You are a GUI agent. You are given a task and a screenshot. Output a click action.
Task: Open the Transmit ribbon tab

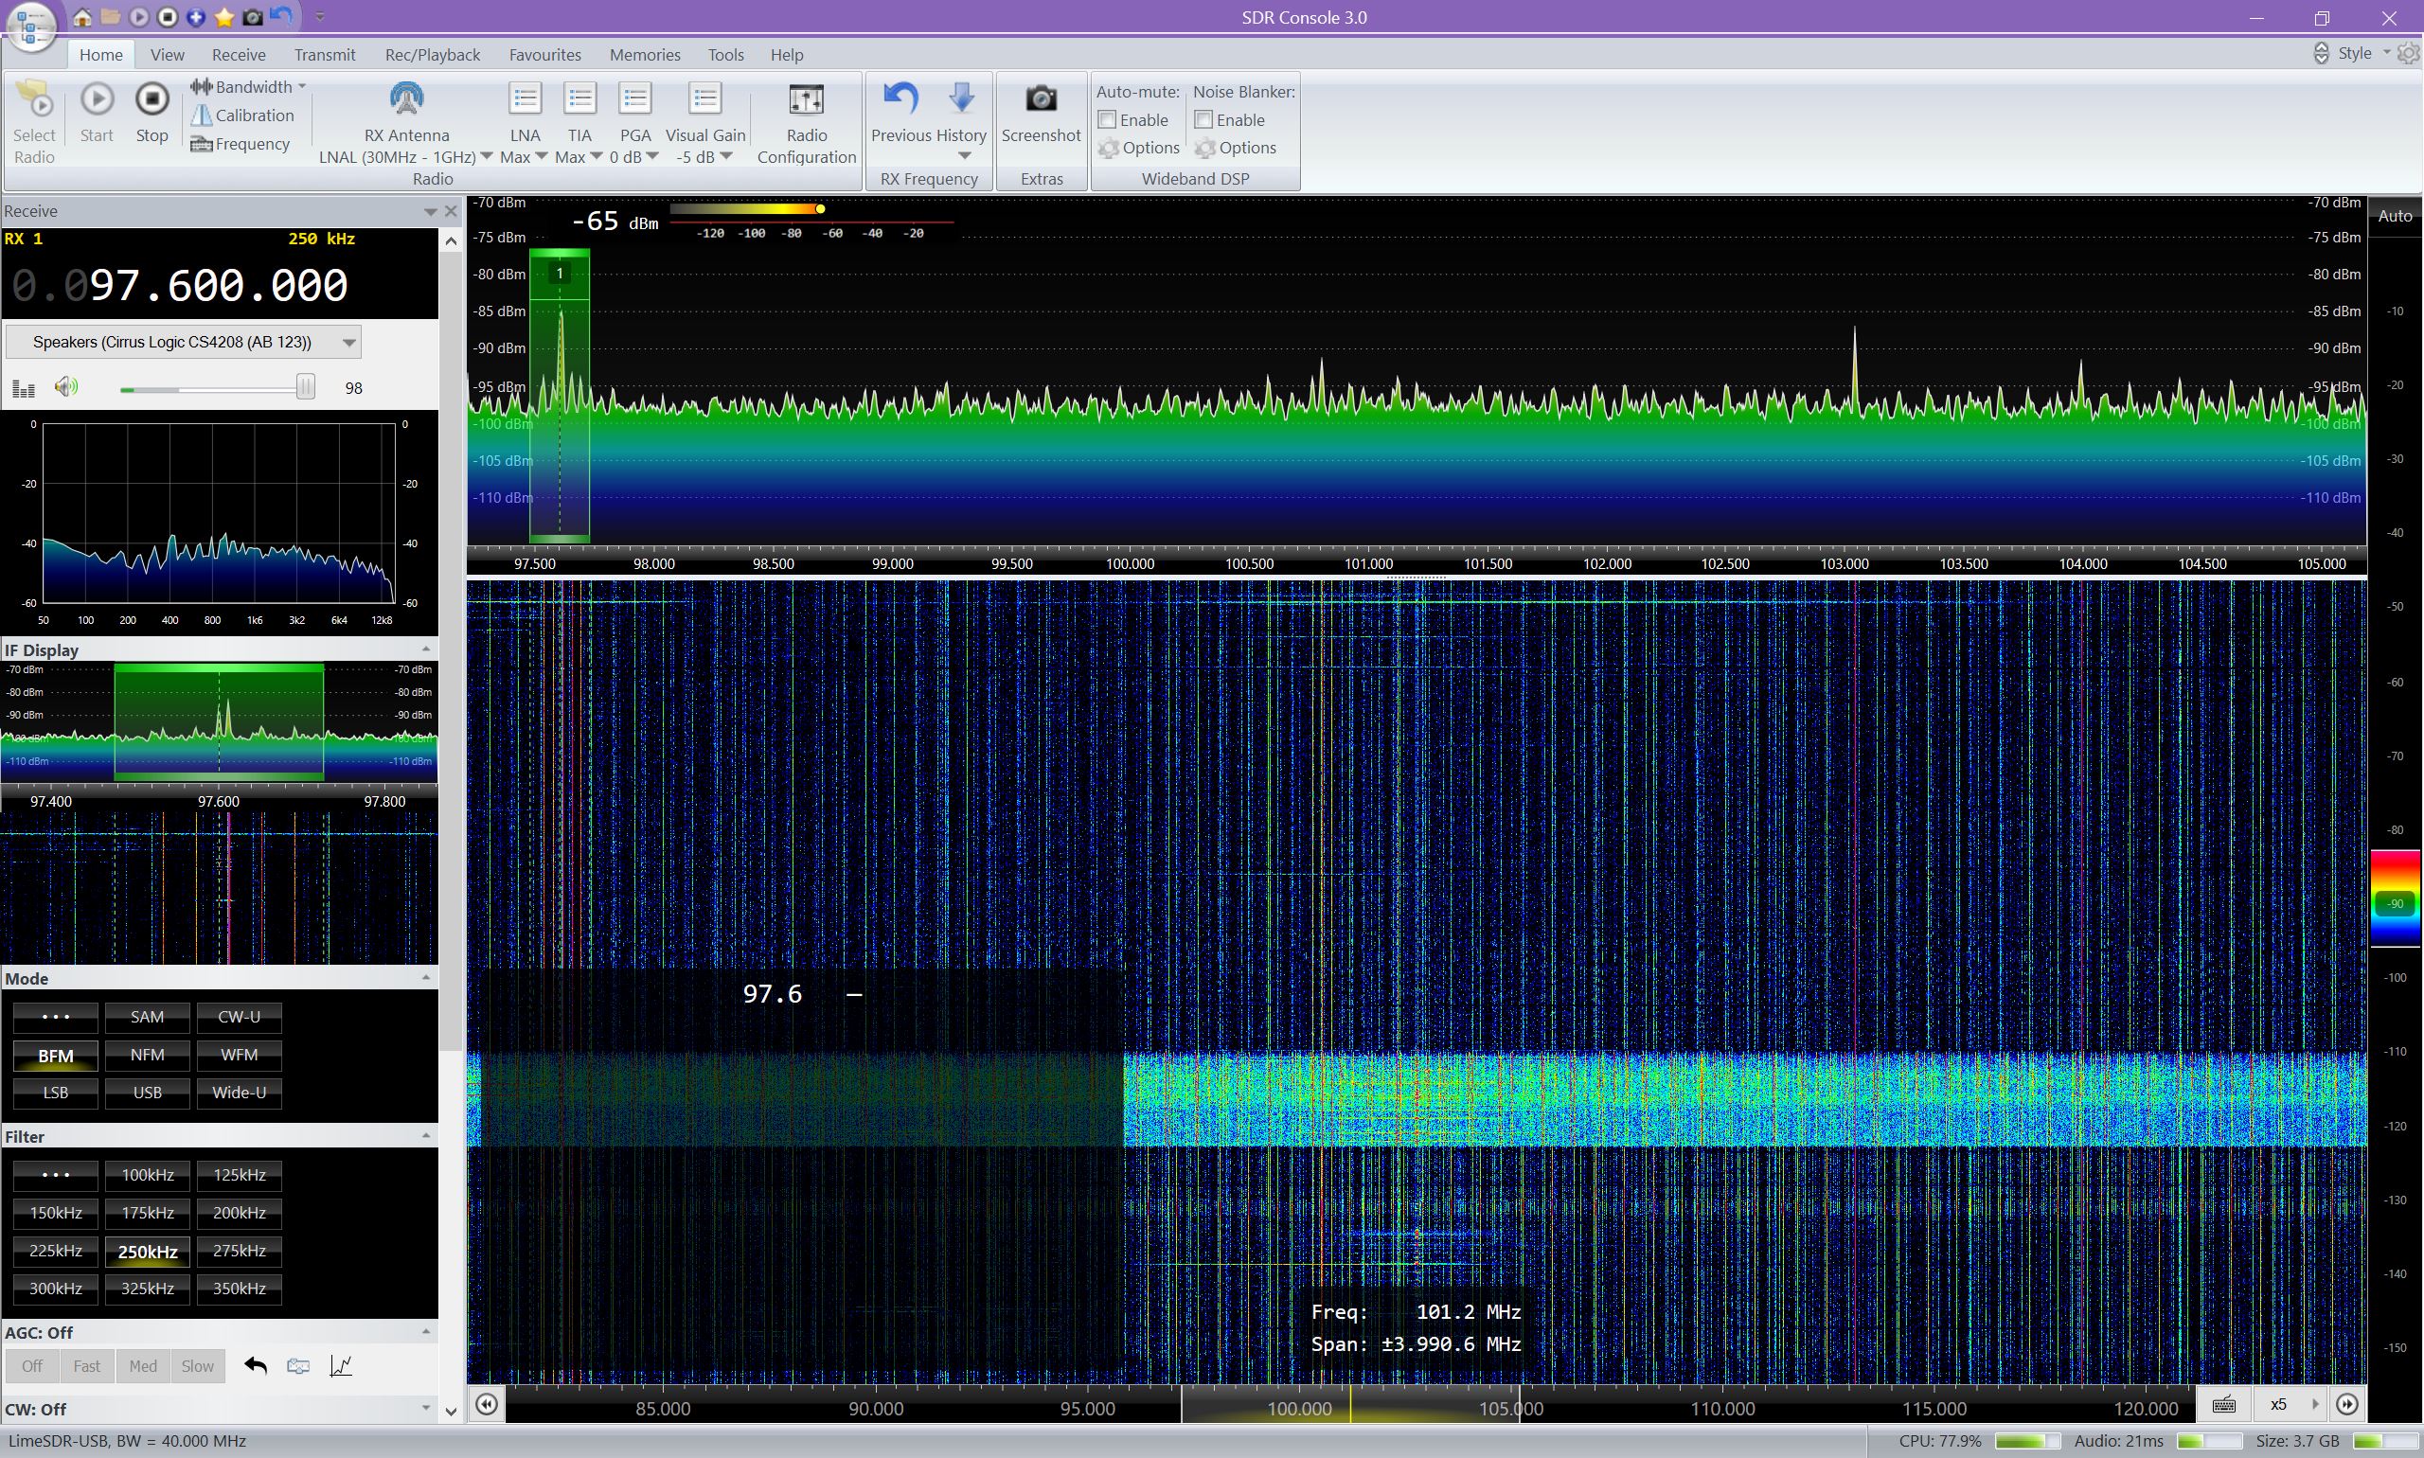(x=324, y=54)
